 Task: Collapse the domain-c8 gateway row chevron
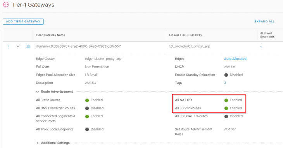point(18,47)
